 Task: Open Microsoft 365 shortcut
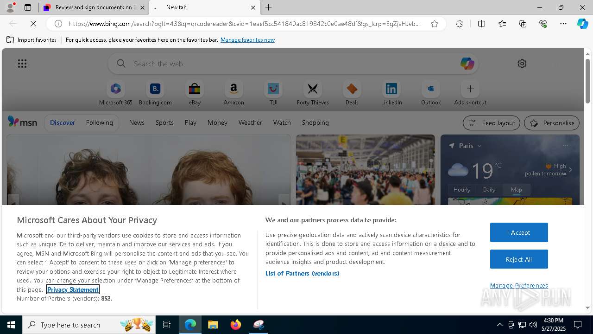tap(116, 93)
